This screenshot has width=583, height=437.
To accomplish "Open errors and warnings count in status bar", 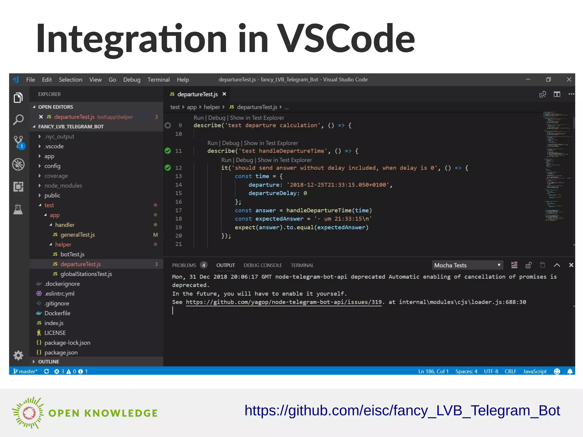I will tap(71, 371).
